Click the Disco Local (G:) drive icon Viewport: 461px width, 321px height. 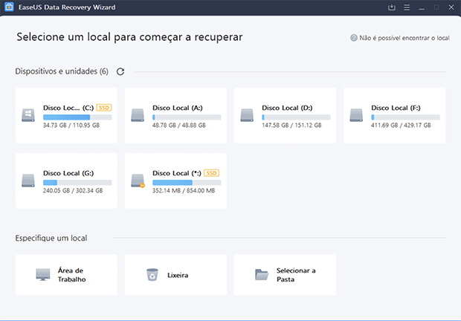click(x=28, y=181)
